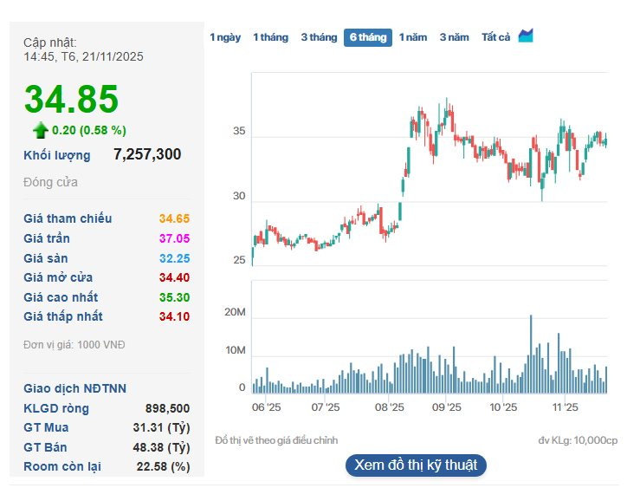Click the Giá tham chiếu value 34.65
The image size is (640, 488).
coord(174,219)
